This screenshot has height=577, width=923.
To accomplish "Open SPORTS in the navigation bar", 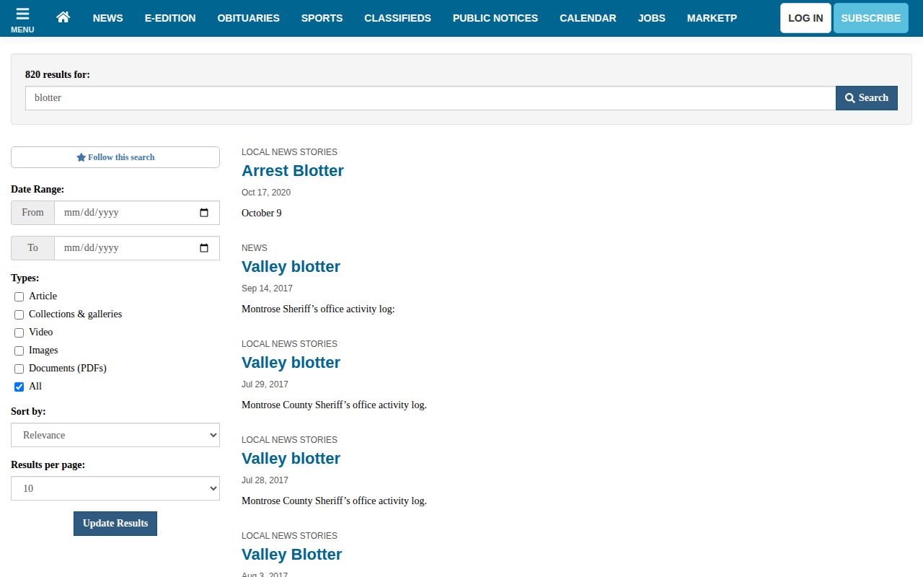I will [322, 18].
